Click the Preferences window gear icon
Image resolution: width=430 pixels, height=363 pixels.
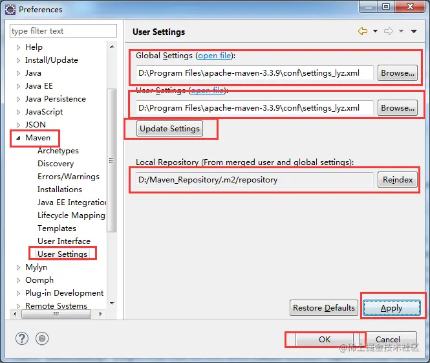coord(10,10)
